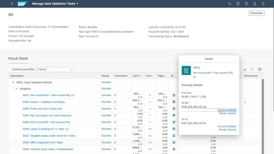This screenshot has width=274, height=154.
Task: Open drilldown details icon for S004 row
Action: pyautogui.click(x=174, y=115)
